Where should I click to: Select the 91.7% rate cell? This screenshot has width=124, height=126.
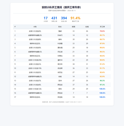102,68
